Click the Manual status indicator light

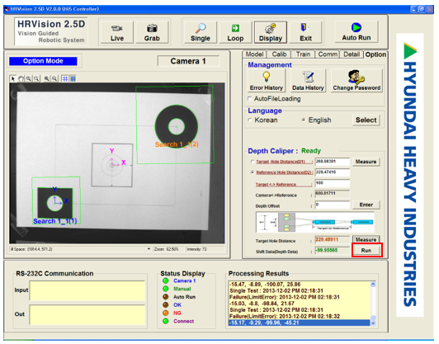pyautogui.click(x=166, y=289)
